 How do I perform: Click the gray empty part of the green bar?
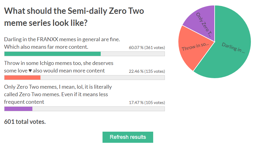pos(132,54)
